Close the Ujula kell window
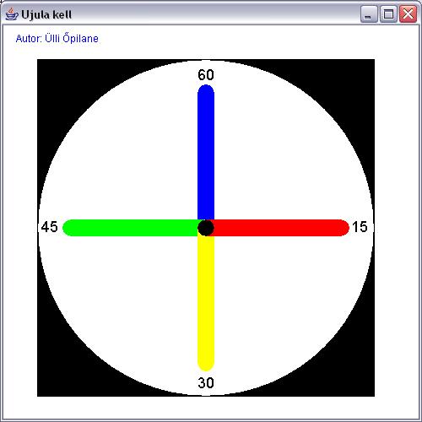This screenshot has width=422, height=422. (x=408, y=14)
